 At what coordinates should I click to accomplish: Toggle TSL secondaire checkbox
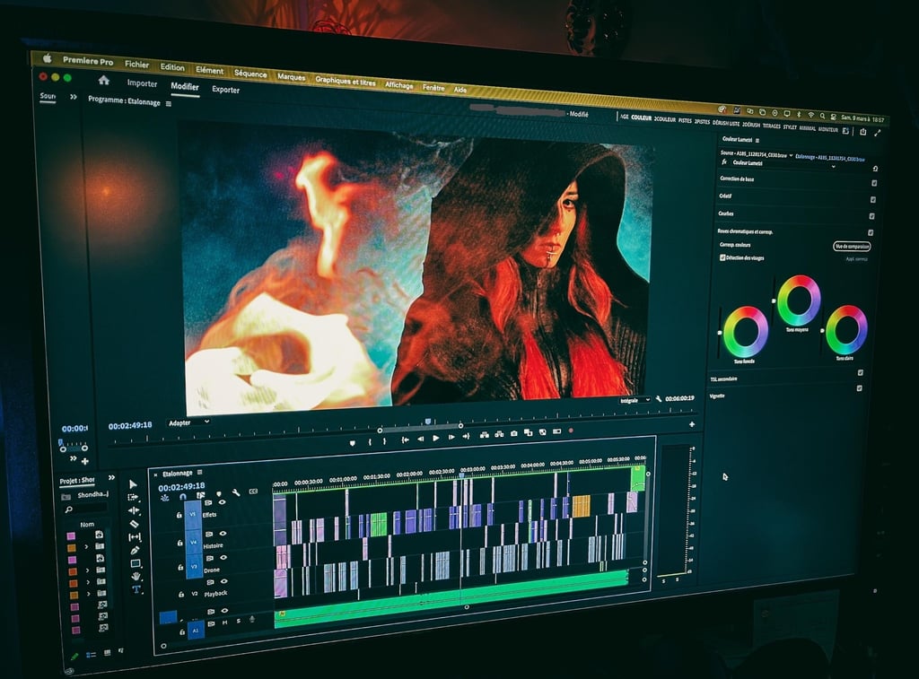pyautogui.click(x=861, y=372)
